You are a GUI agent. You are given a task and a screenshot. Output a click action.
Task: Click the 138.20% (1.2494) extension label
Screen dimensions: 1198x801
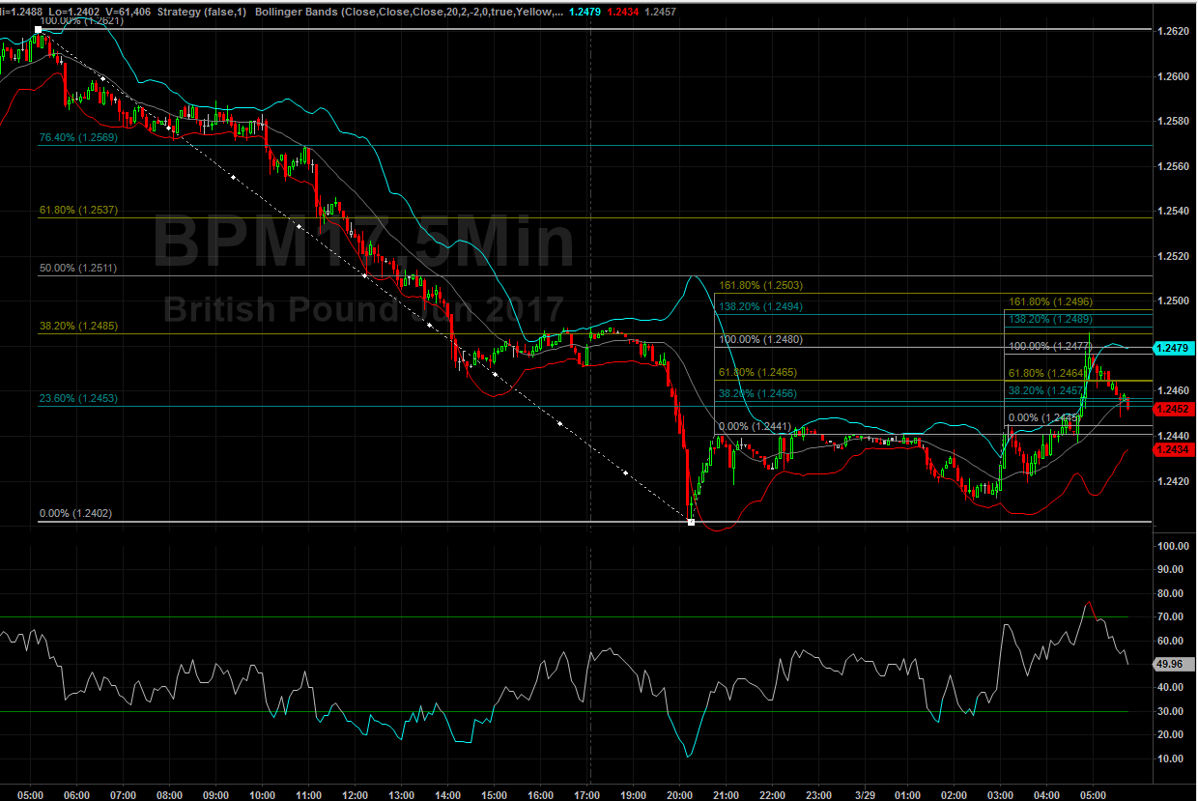[761, 306]
